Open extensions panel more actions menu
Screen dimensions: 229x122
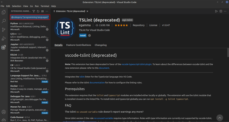tap(47, 11)
